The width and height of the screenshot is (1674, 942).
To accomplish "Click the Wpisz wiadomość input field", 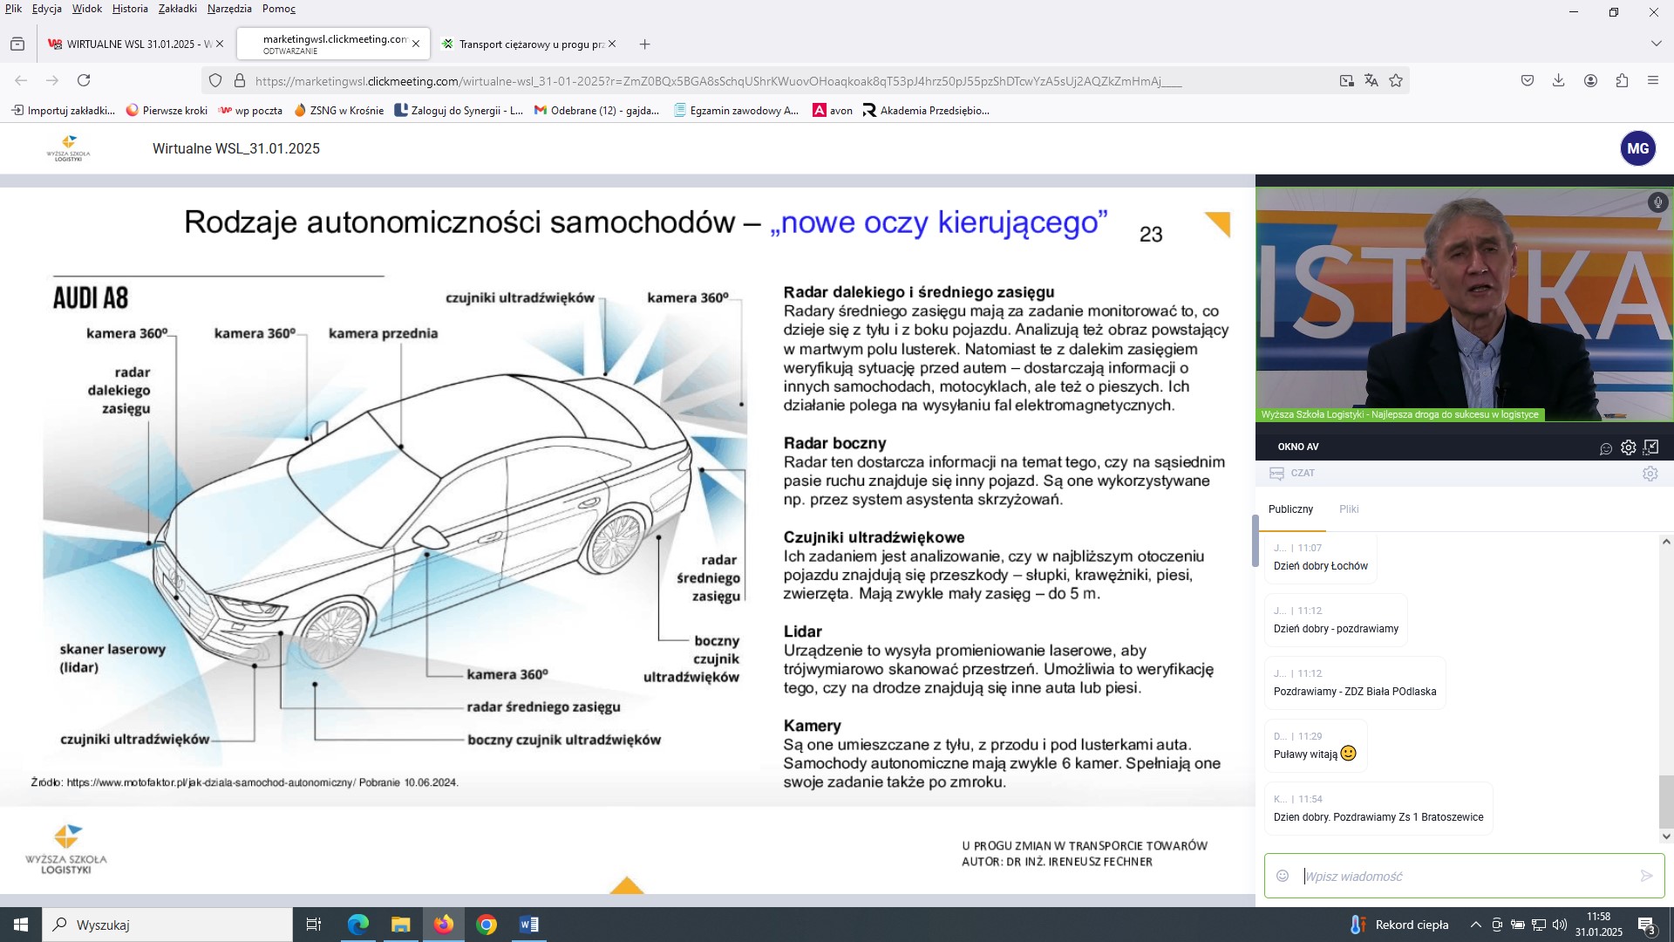I will pyautogui.click(x=1465, y=877).
